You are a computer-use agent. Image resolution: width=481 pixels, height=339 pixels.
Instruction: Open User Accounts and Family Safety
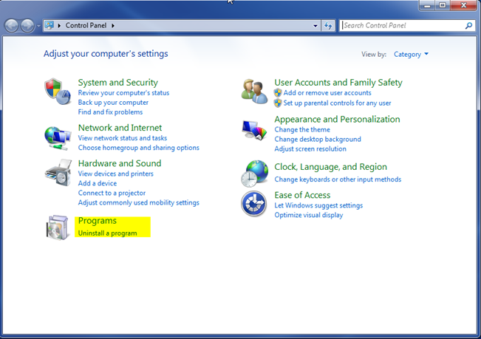point(338,83)
